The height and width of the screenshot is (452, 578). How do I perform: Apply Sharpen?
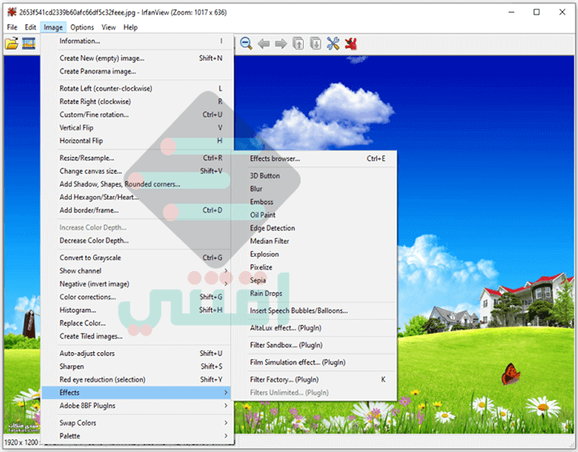[x=137, y=367]
